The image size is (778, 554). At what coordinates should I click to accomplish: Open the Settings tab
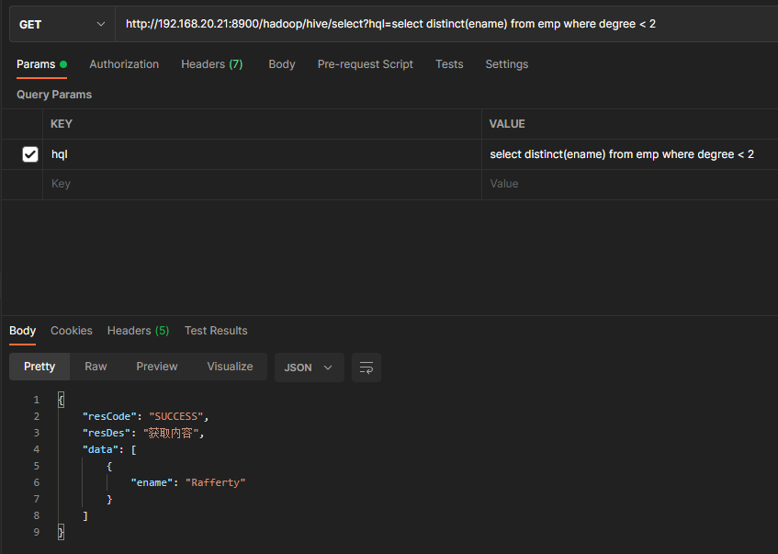(507, 64)
